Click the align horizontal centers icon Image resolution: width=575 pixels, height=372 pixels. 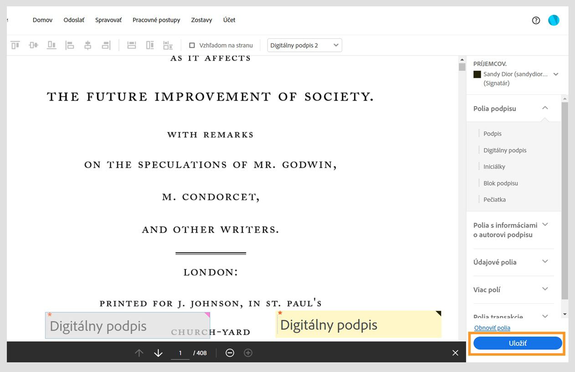coord(88,45)
